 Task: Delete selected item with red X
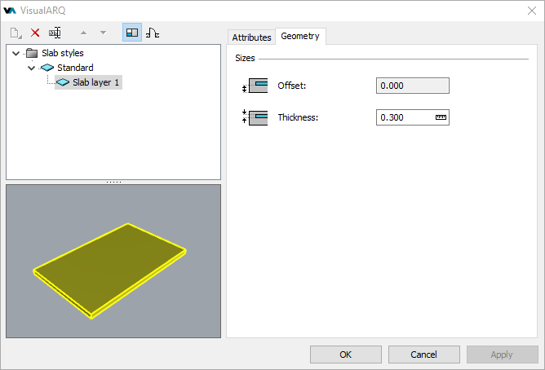click(x=35, y=33)
